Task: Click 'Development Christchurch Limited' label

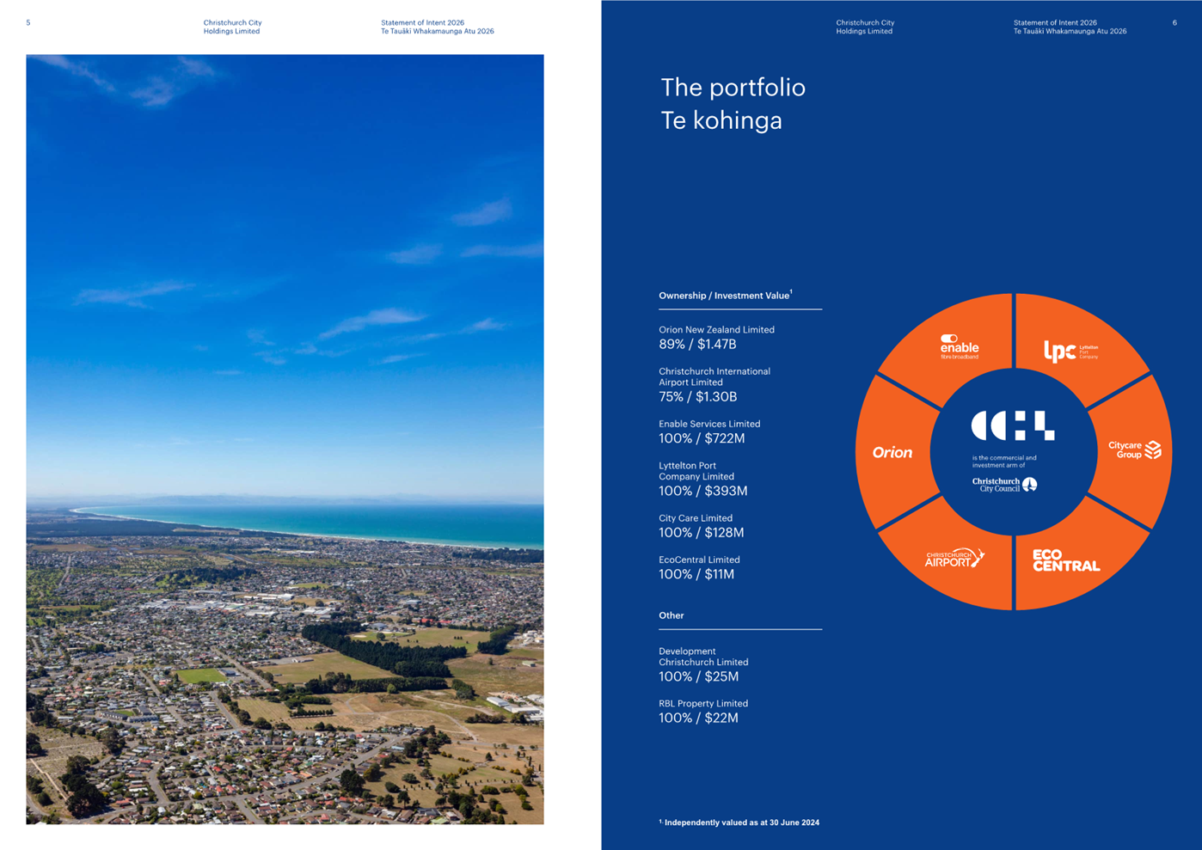Action: click(703, 657)
